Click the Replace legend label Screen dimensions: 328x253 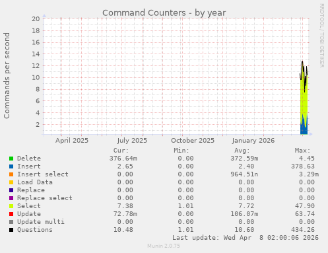pyautogui.click(x=31, y=190)
